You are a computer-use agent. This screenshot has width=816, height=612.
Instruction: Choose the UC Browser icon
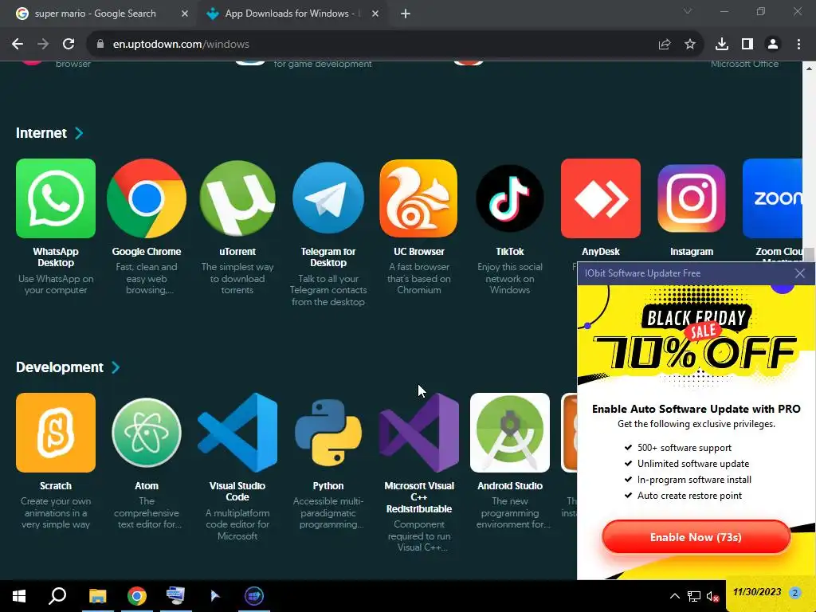click(419, 198)
